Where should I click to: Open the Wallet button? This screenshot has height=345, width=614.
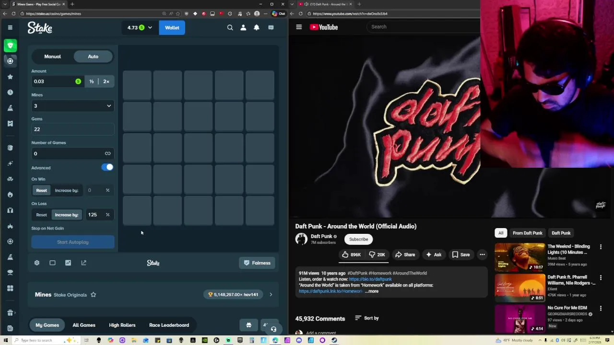coord(172,27)
